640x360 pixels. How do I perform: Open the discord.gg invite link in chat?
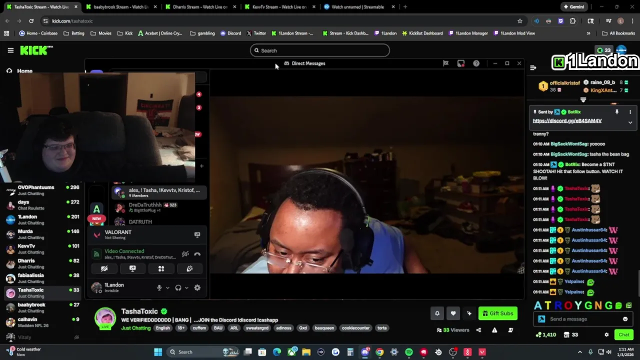point(567,120)
